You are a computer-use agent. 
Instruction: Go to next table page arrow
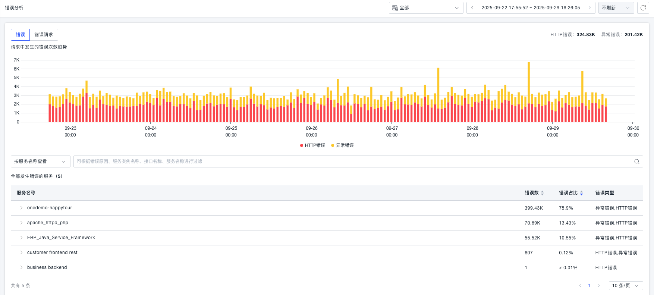(598, 286)
